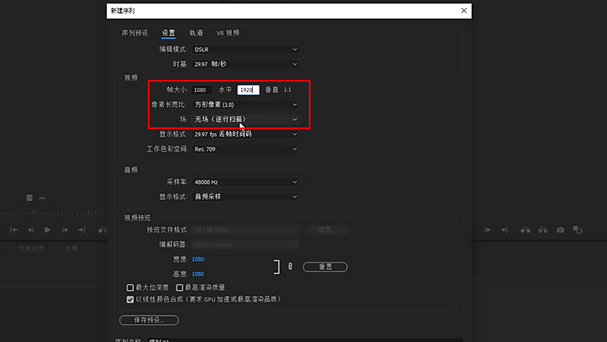Click the Lift button in Program monitor

tap(525, 230)
